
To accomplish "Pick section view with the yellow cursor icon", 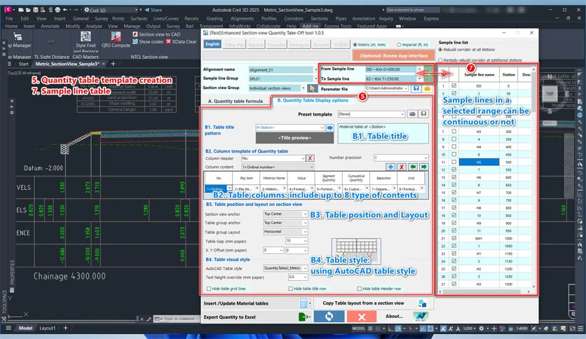I will point(312,88).
